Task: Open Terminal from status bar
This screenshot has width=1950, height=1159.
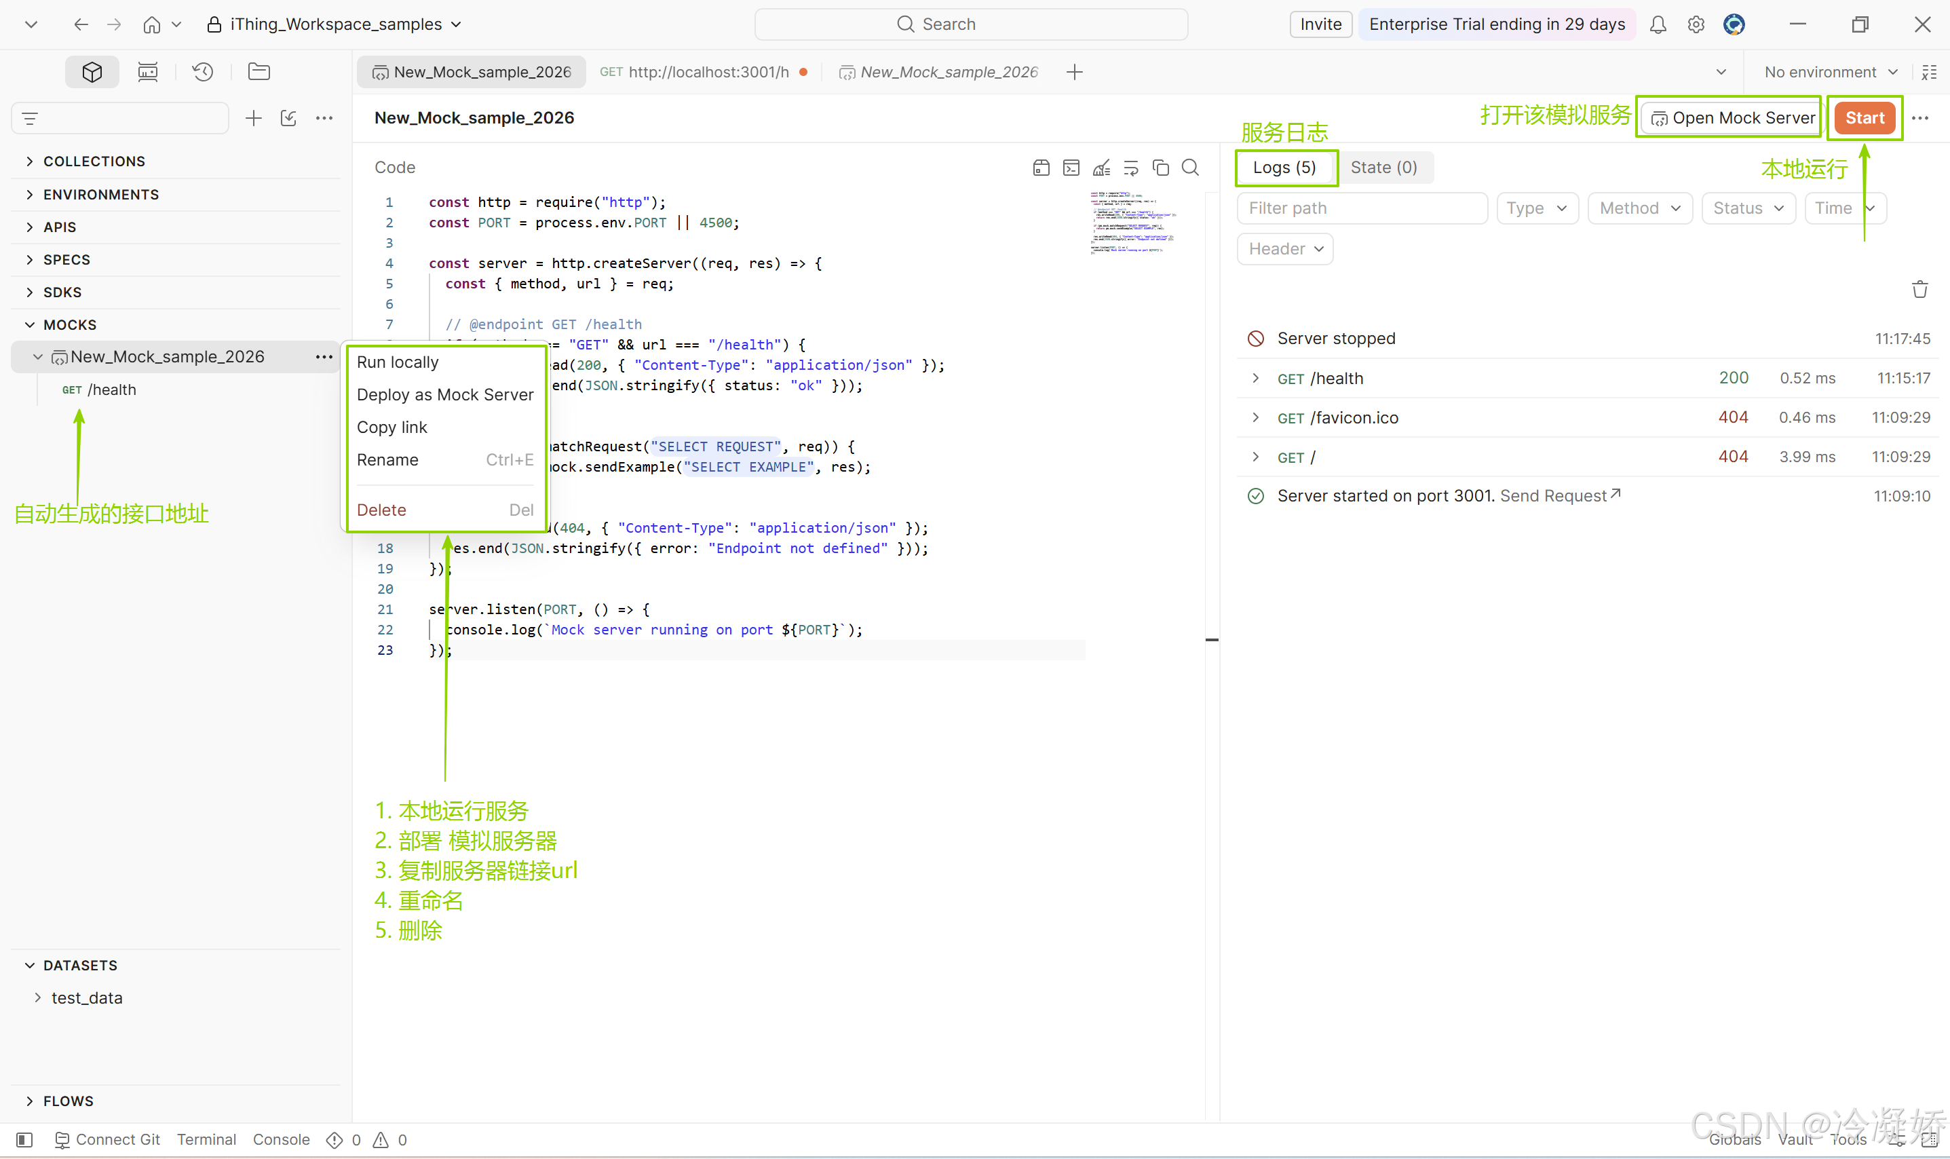Action: [x=206, y=1140]
